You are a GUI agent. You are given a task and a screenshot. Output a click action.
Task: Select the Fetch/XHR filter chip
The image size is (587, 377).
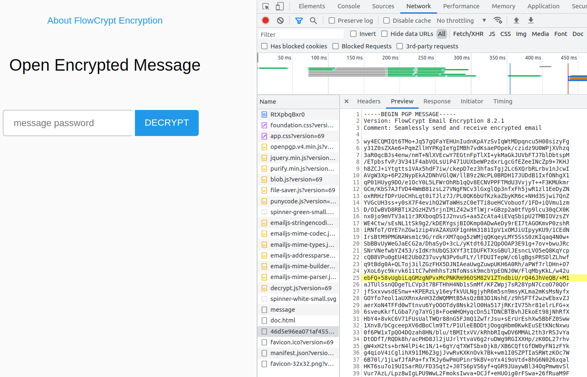point(468,34)
